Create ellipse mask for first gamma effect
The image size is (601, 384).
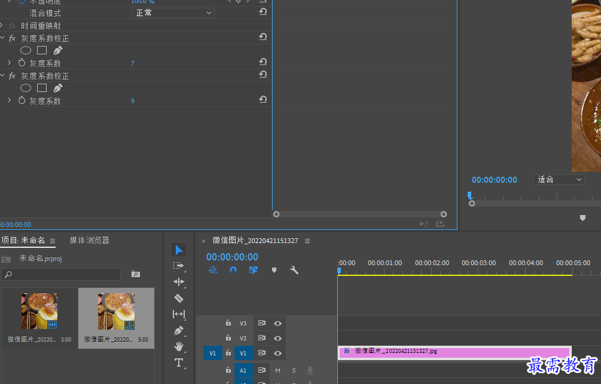[x=26, y=50]
